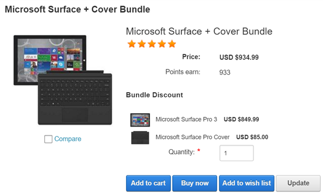Click the main bundle product image
The width and height of the screenshot is (323, 196).
point(63,80)
